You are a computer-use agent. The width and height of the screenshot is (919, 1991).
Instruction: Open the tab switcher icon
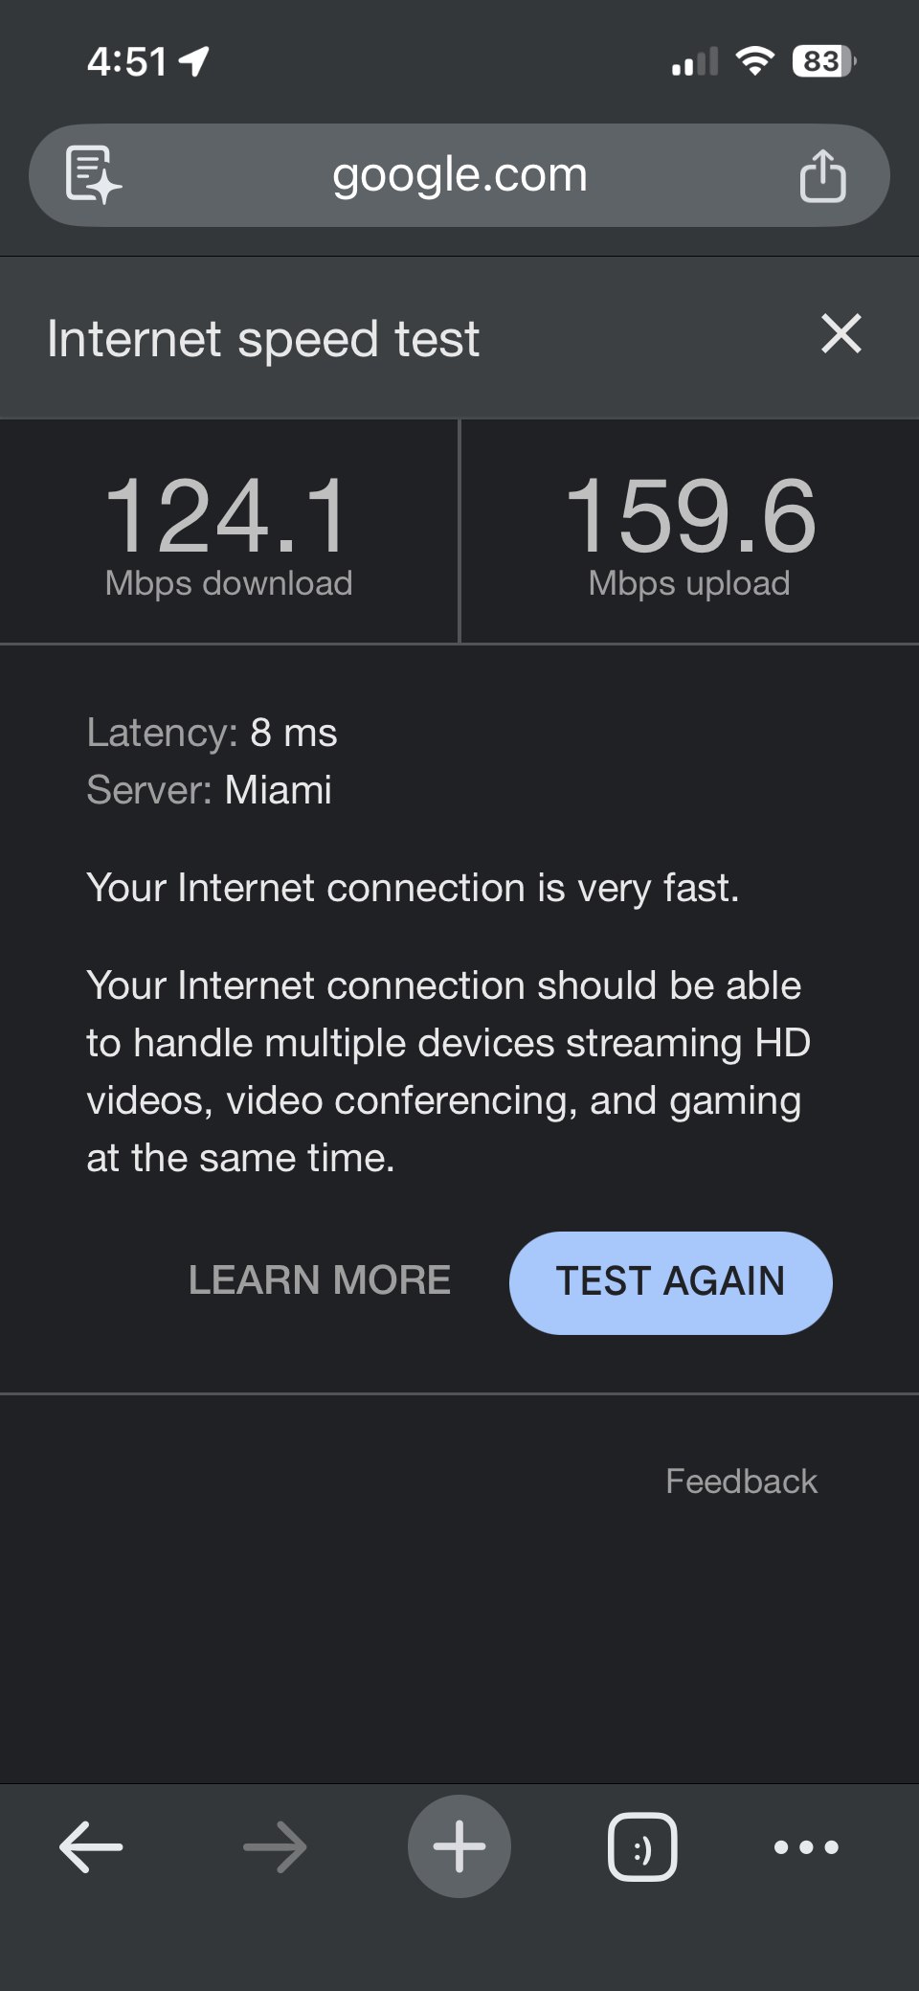(642, 1846)
